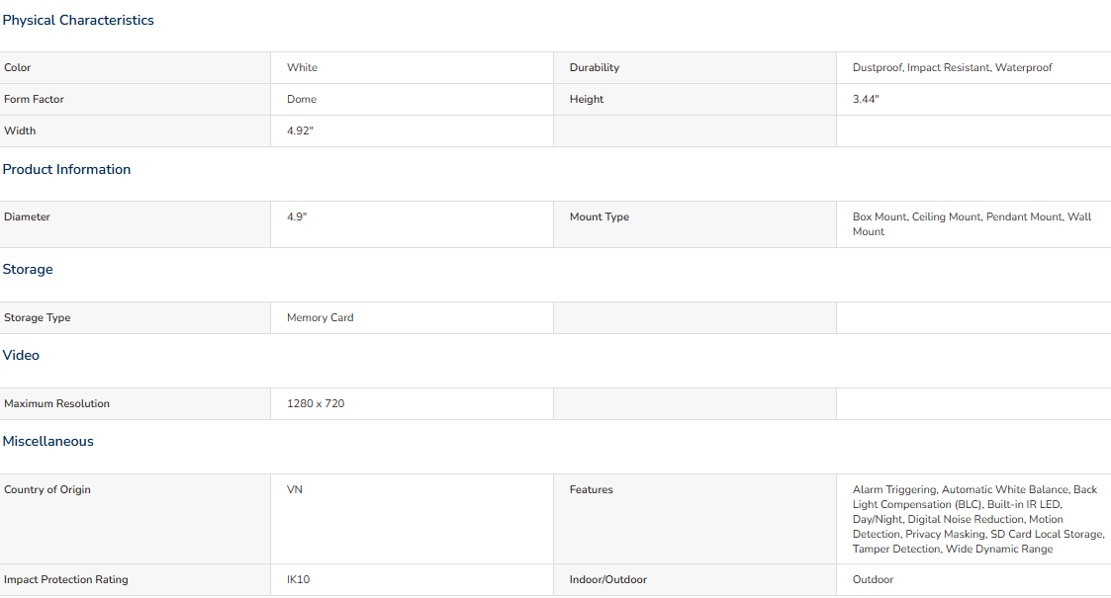
Task: Click the Outdoor value cell
Action: click(973, 579)
